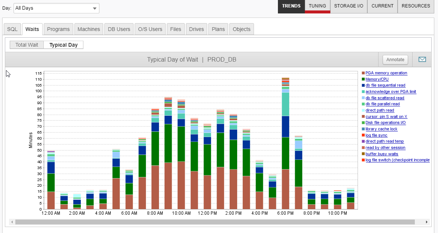Open the Programs tab
Viewport: 438px width, 233px height.
[58, 29]
